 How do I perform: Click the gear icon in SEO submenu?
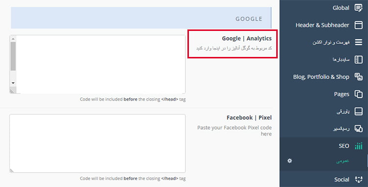290,160
